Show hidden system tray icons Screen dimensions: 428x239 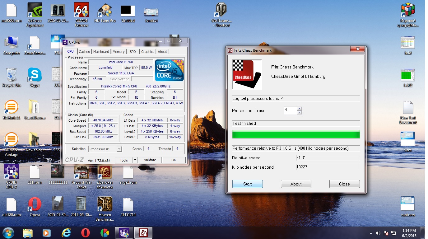(x=370, y=233)
